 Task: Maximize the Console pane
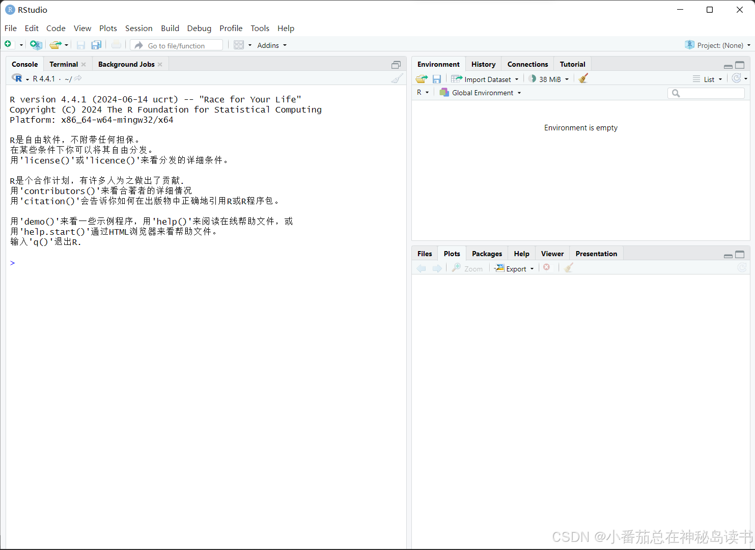point(396,65)
